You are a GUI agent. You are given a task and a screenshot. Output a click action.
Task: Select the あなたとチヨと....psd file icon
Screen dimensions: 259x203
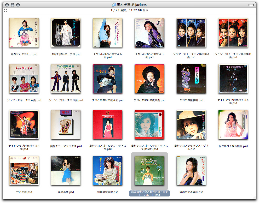[24, 33]
